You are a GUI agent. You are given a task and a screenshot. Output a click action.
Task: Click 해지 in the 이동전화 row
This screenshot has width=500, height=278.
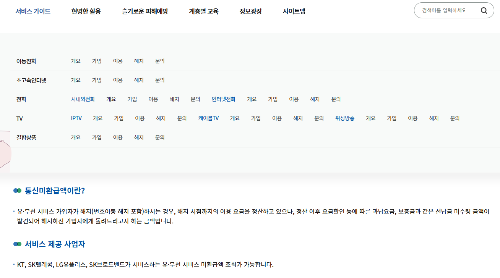point(138,61)
